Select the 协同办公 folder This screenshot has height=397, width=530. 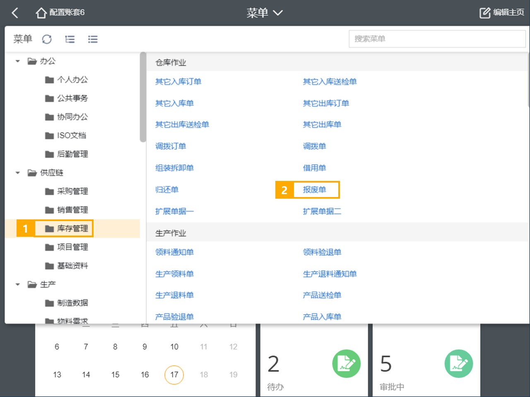pyautogui.click(x=66, y=117)
